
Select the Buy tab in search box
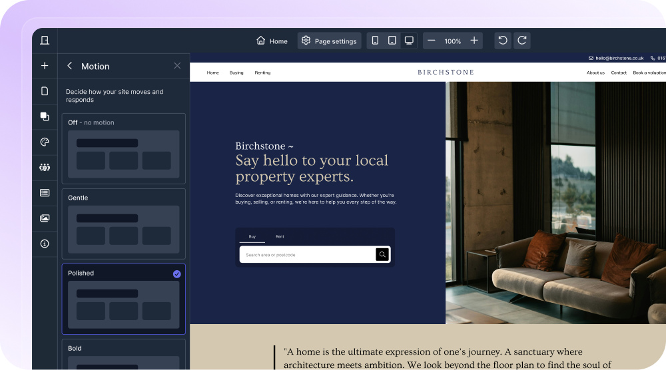pyautogui.click(x=252, y=237)
